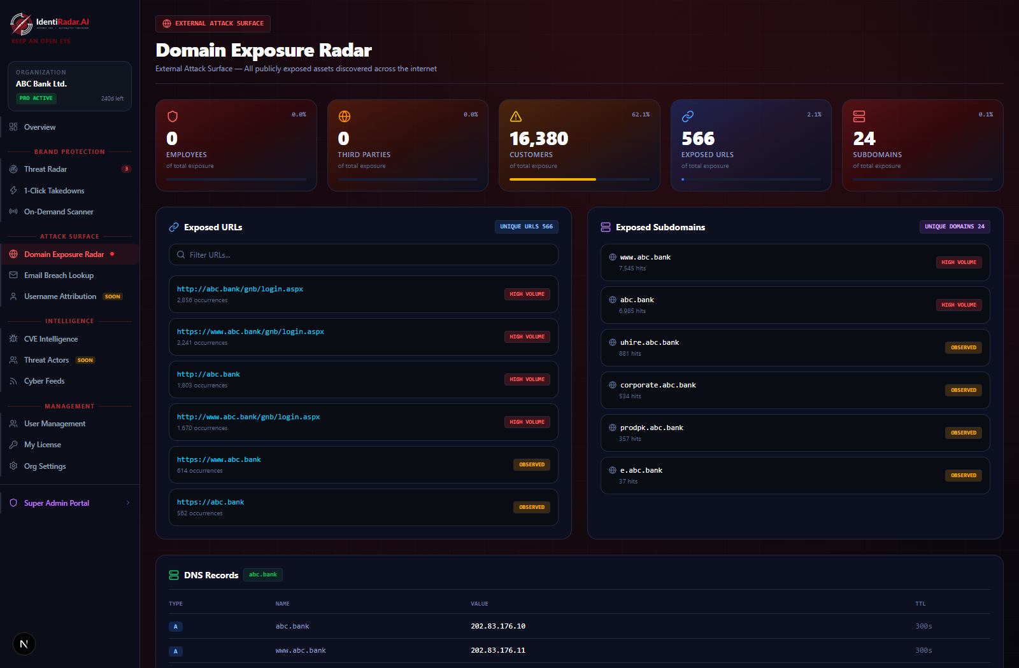Click the Employees card shield icon
The width and height of the screenshot is (1019, 668).
click(173, 116)
